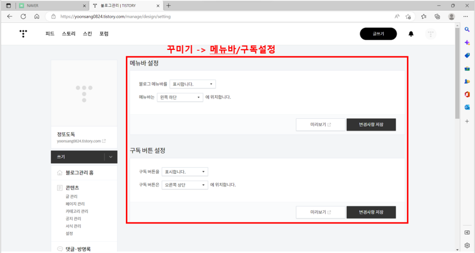Screen dimensions: 475x253
Task: Open the games sidebar icon
Action: coord(467,81)
